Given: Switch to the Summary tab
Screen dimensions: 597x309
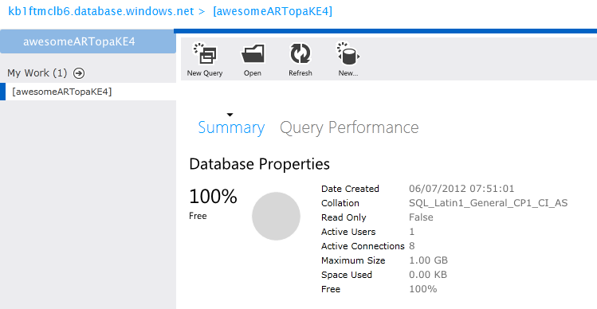Looking at the screenshot, I should pyautogui.click(x=231, y=127).
